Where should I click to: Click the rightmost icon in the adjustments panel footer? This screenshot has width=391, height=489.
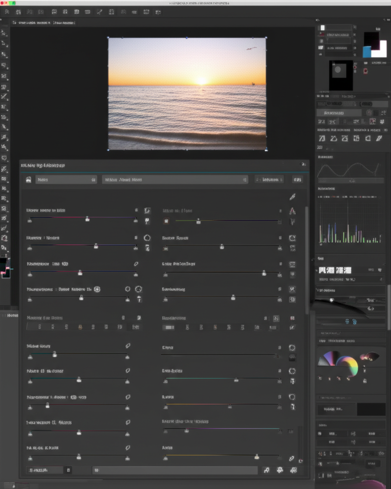(x=293, y=470)
